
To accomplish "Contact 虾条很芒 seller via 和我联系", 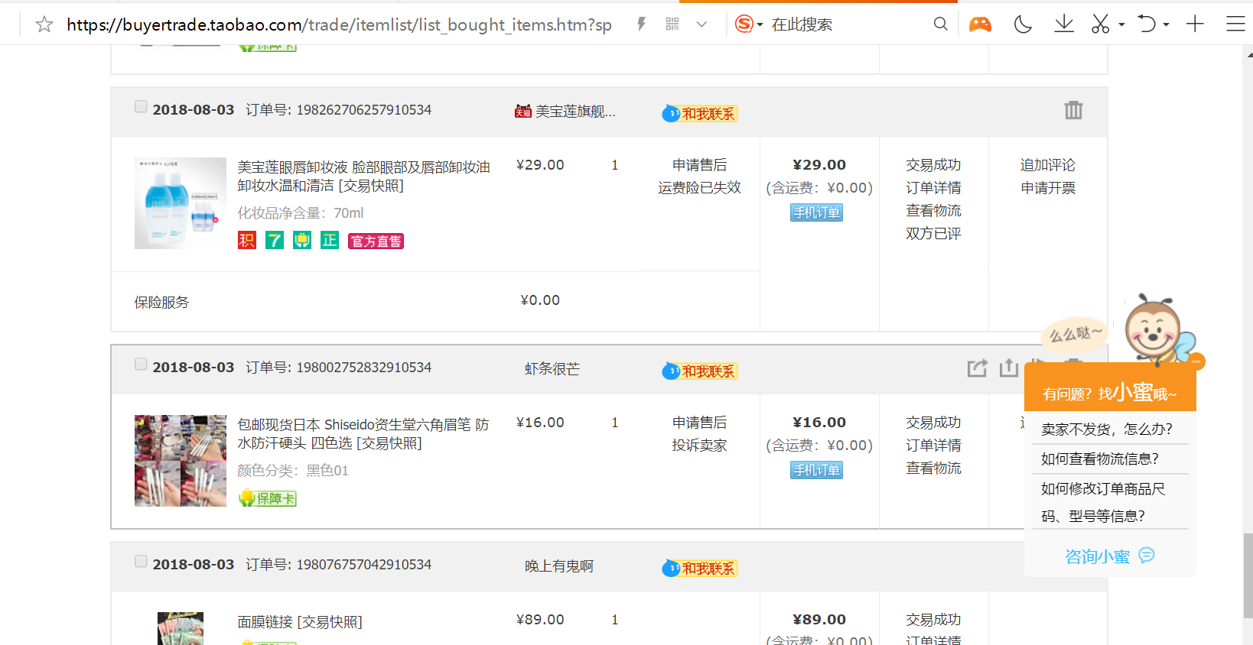I will tap(699, 371).
